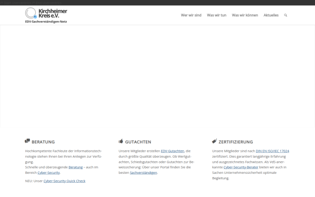This screenshot has width=315, height=197.
Task: Click the 'BERATUNG' heading
Action: pyautogui.click(x=43, y=142)
